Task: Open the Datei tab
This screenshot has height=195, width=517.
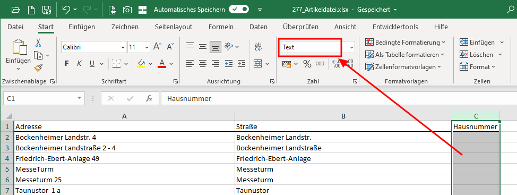Action: [x=15, y=27]
